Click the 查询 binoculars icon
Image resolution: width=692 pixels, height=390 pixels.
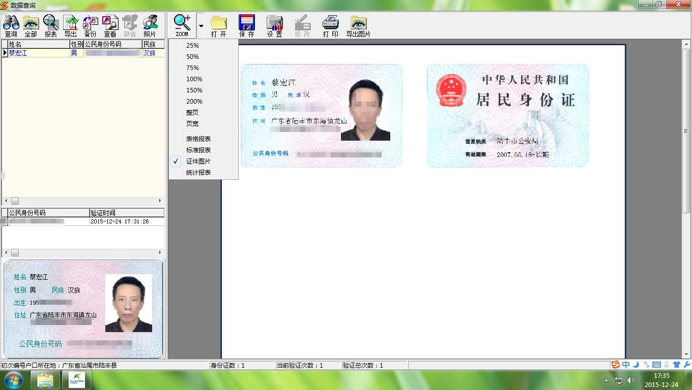click(x=11, y=25)
